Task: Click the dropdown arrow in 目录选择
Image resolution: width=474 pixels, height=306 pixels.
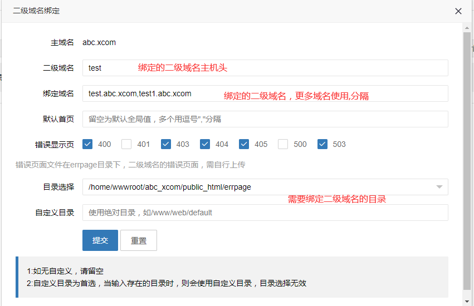Action: [439, 187]
